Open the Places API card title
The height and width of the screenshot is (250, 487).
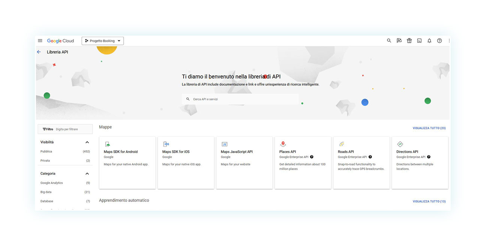(288, 152)
